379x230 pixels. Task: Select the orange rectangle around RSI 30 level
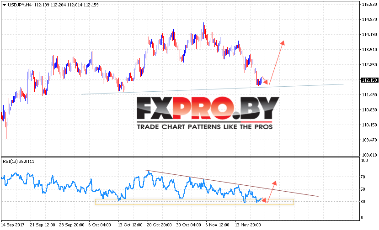[x=195, y=202]
